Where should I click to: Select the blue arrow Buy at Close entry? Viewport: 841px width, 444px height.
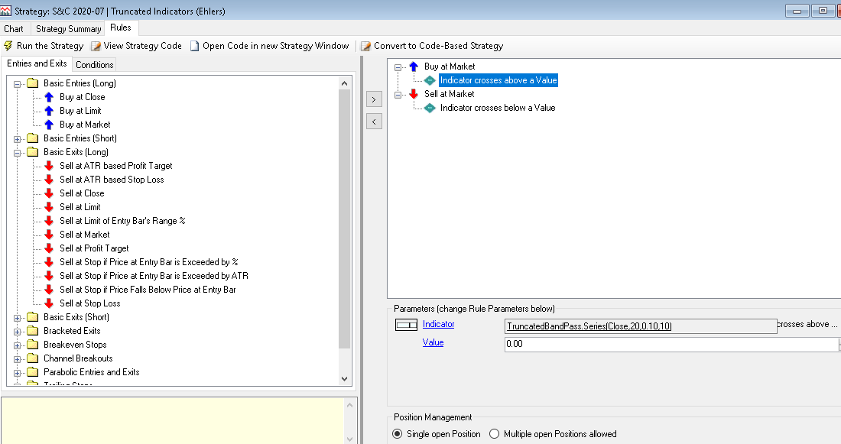[x=82, y=97]
